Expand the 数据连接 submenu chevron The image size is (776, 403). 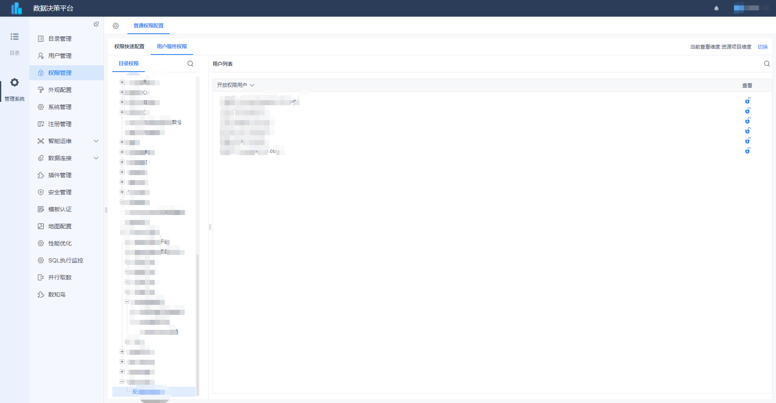[96, 158]
